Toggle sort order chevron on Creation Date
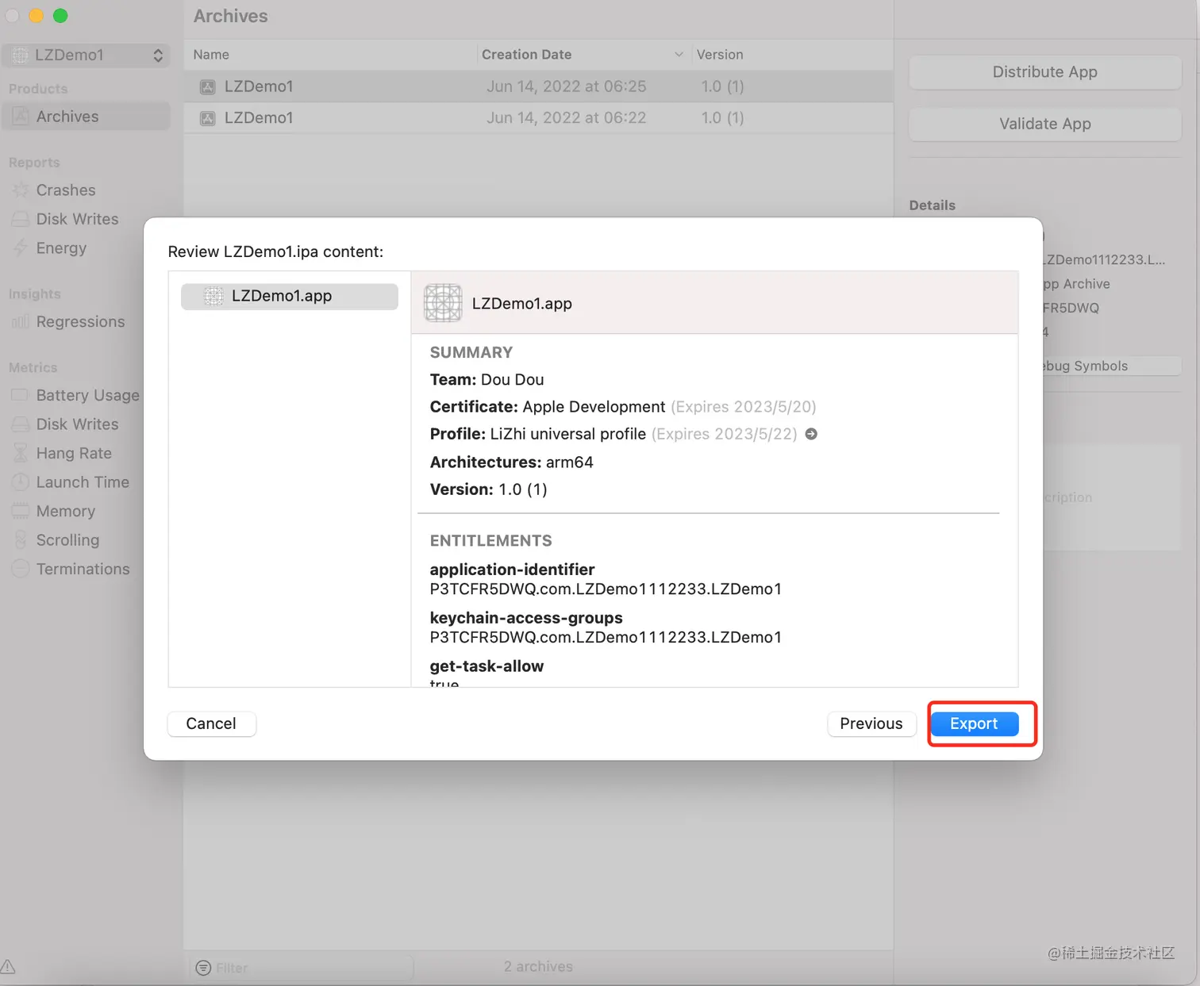1200x986 pixels. pyautogui.click(x=679, y=55)
